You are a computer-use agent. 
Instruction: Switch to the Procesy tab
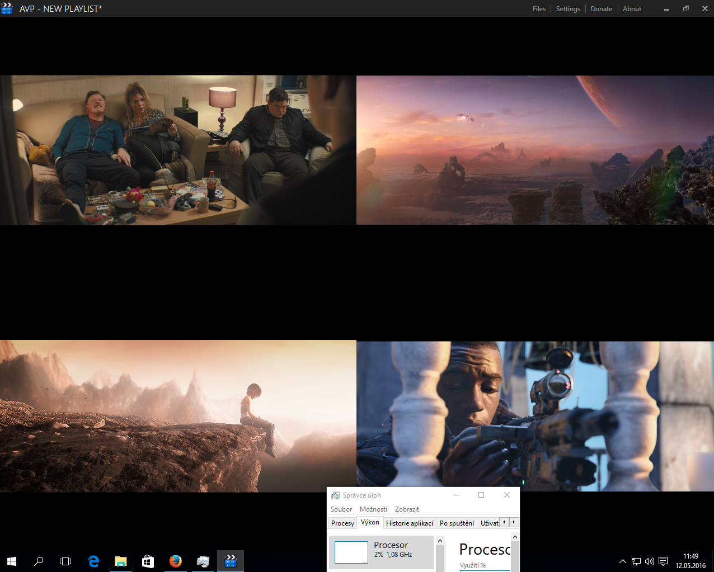click(342, 523)
